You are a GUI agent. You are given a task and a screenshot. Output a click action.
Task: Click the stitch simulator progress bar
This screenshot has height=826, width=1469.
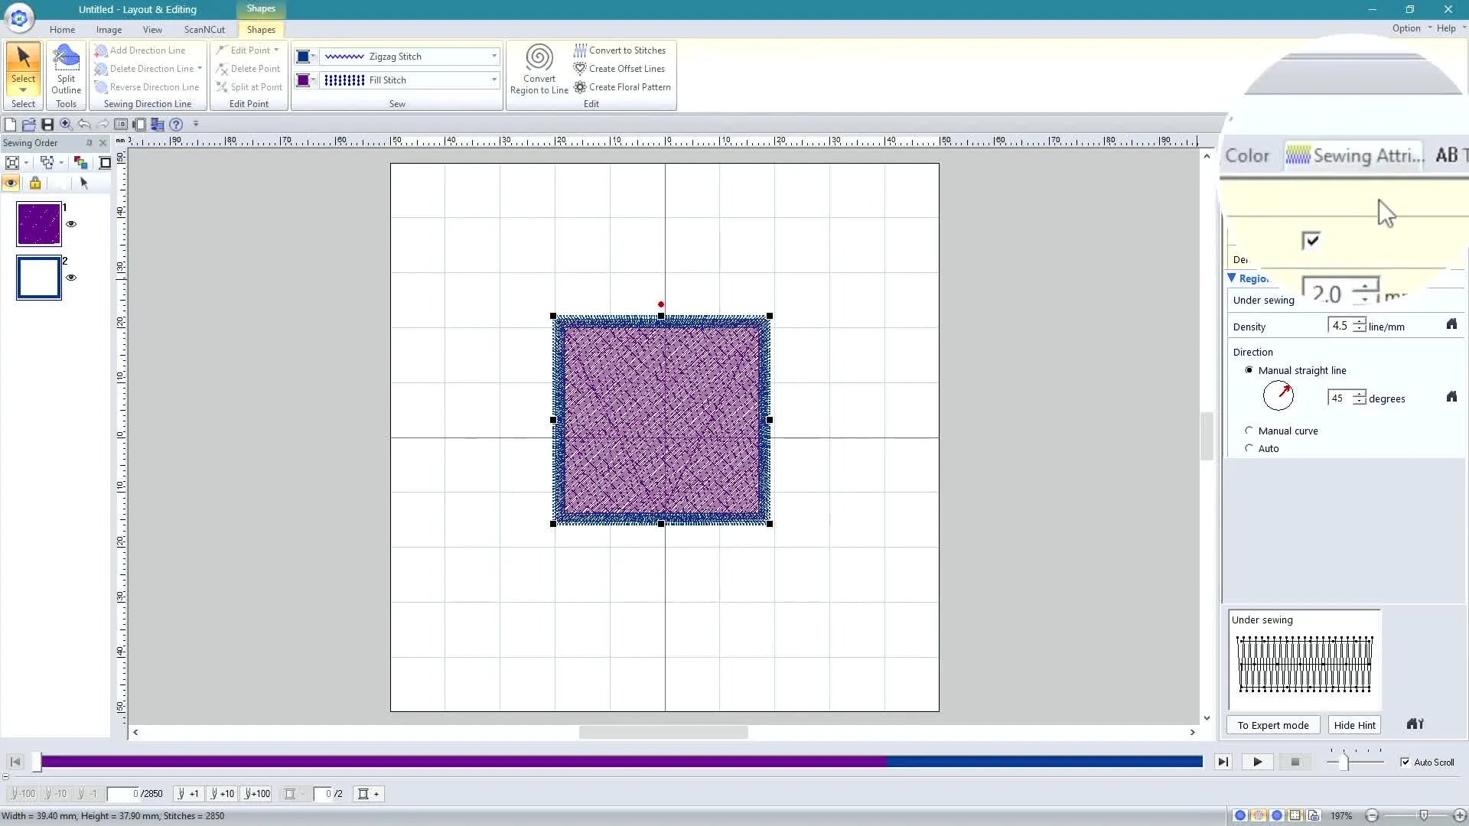coord(621,762)
